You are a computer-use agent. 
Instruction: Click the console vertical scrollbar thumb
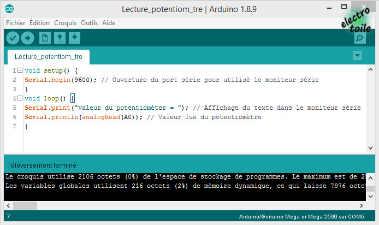click(x=371, y=188)
